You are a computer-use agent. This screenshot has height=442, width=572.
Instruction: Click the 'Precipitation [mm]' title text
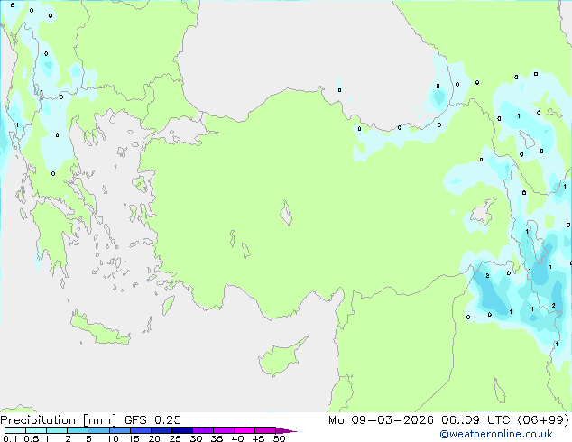coord(59,420)
